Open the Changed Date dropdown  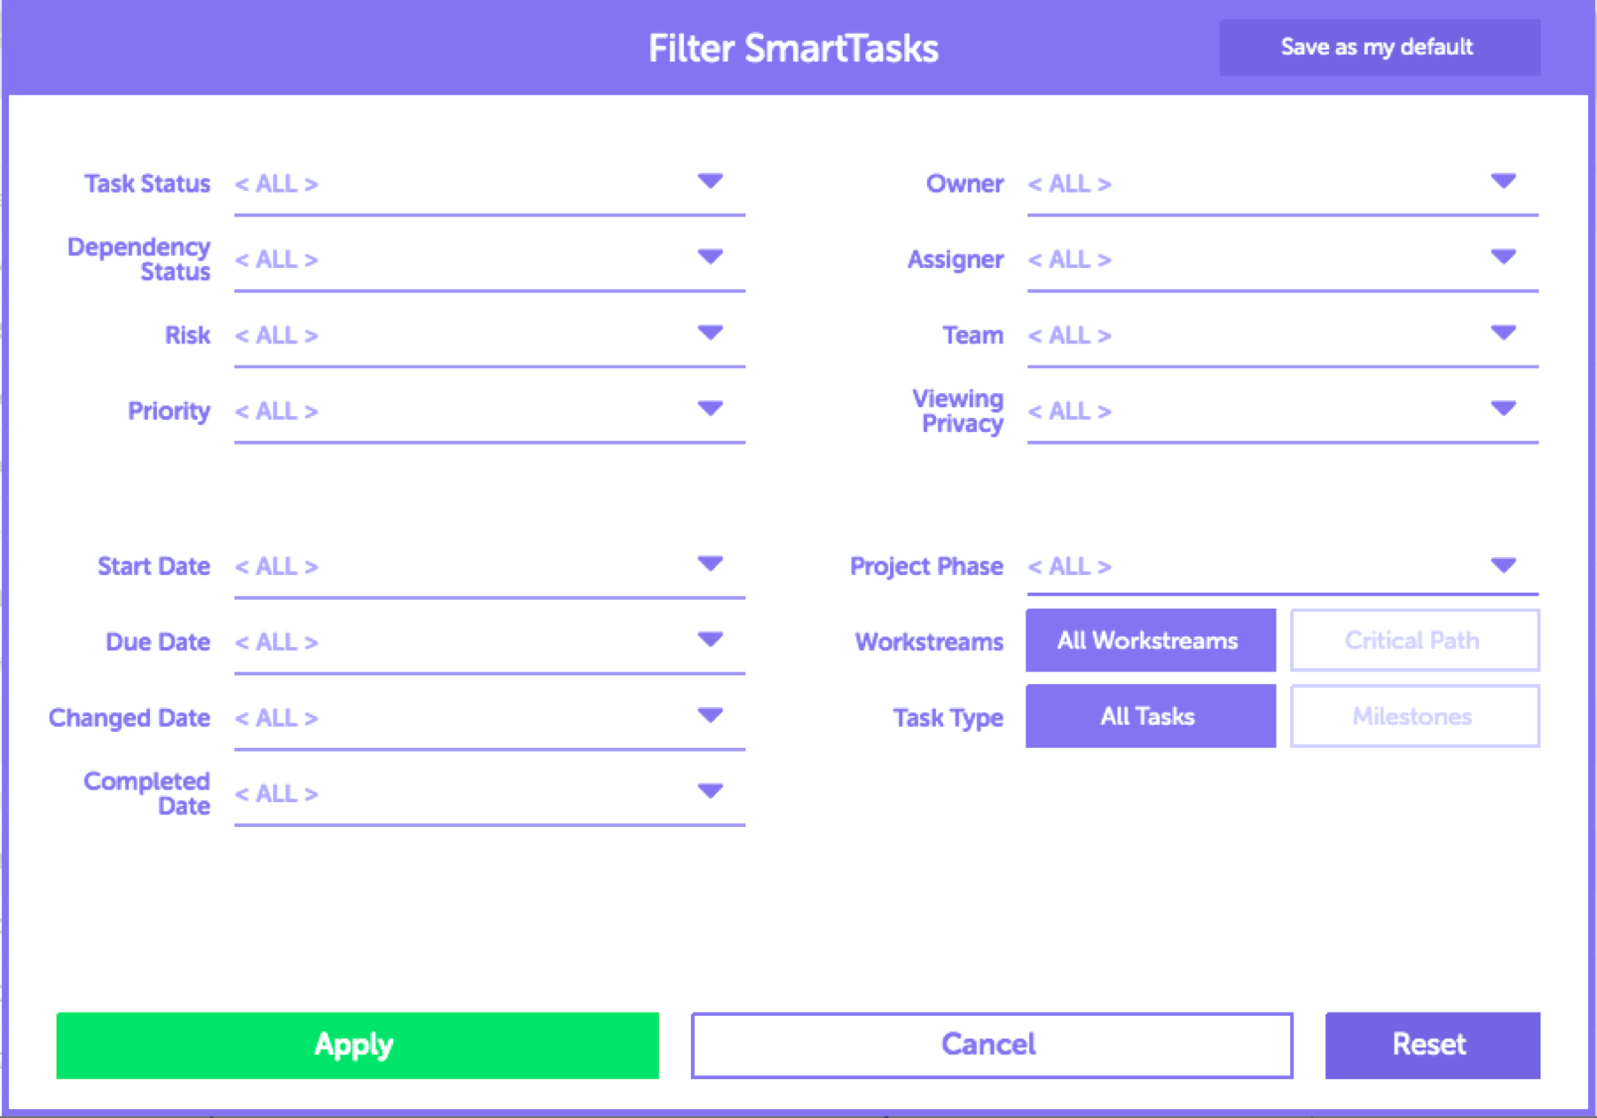pos(710,716)
